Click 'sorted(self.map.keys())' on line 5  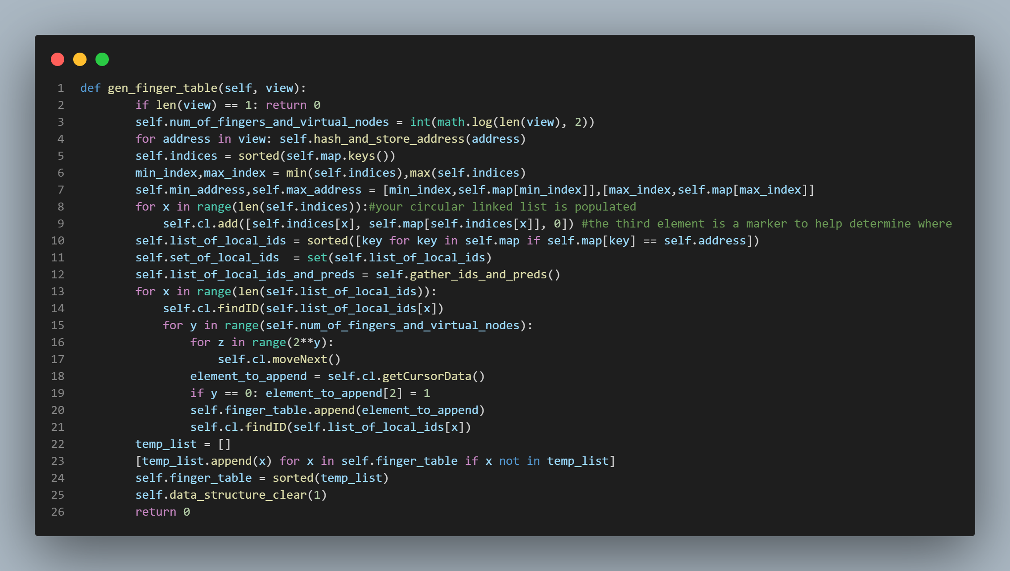[317, 156]
